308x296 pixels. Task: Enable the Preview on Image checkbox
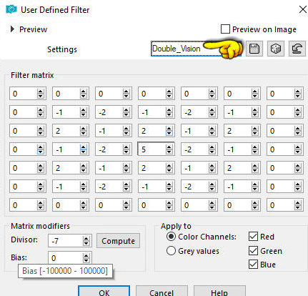tap(225, 29)
